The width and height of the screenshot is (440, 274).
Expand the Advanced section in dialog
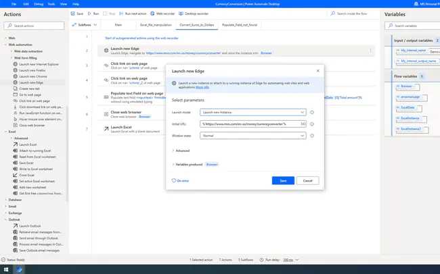[x=183, y=150]
